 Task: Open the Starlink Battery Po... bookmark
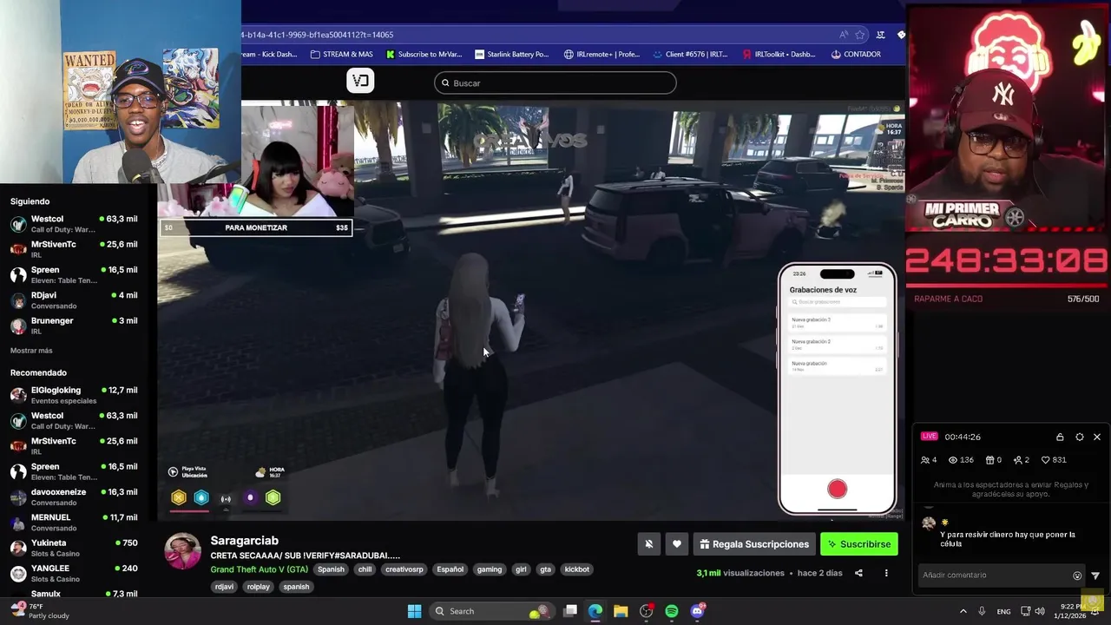(512, 54)
